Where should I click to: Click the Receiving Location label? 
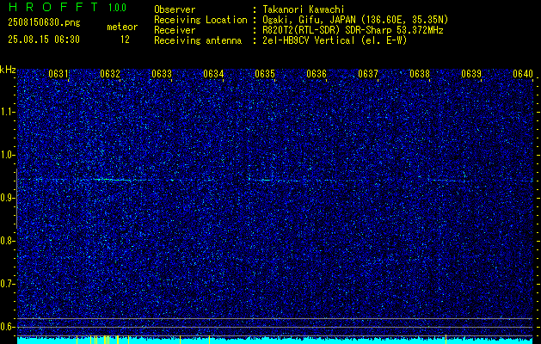point(200,20)
